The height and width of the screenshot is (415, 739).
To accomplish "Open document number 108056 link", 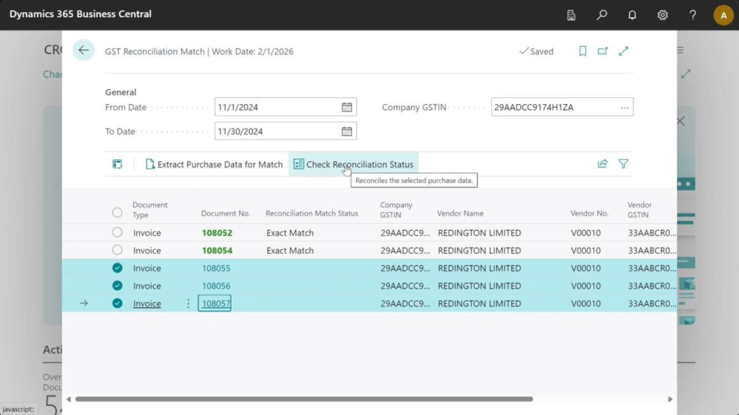I will pyautogui.click(x=216, y=286).
